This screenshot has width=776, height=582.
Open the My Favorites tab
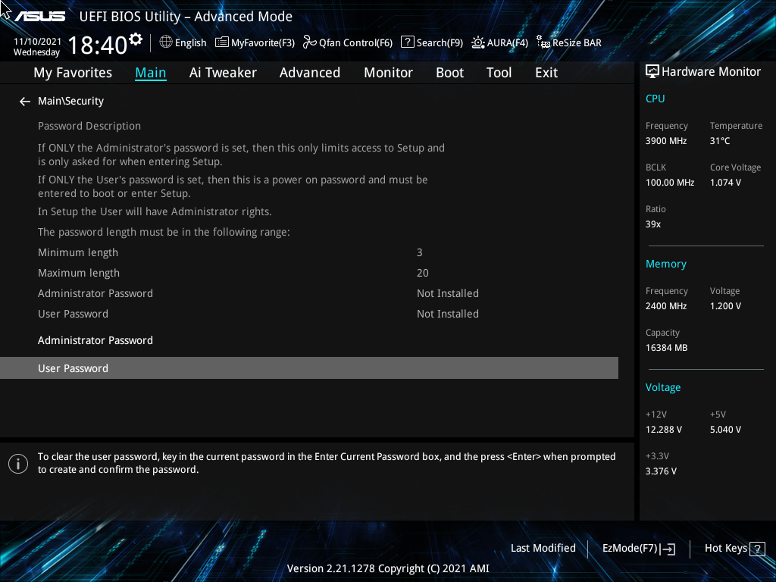tap(73, 73)
